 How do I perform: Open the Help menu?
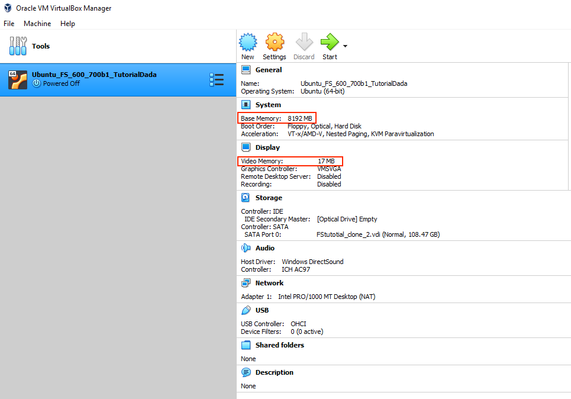[x=67, y=24]
